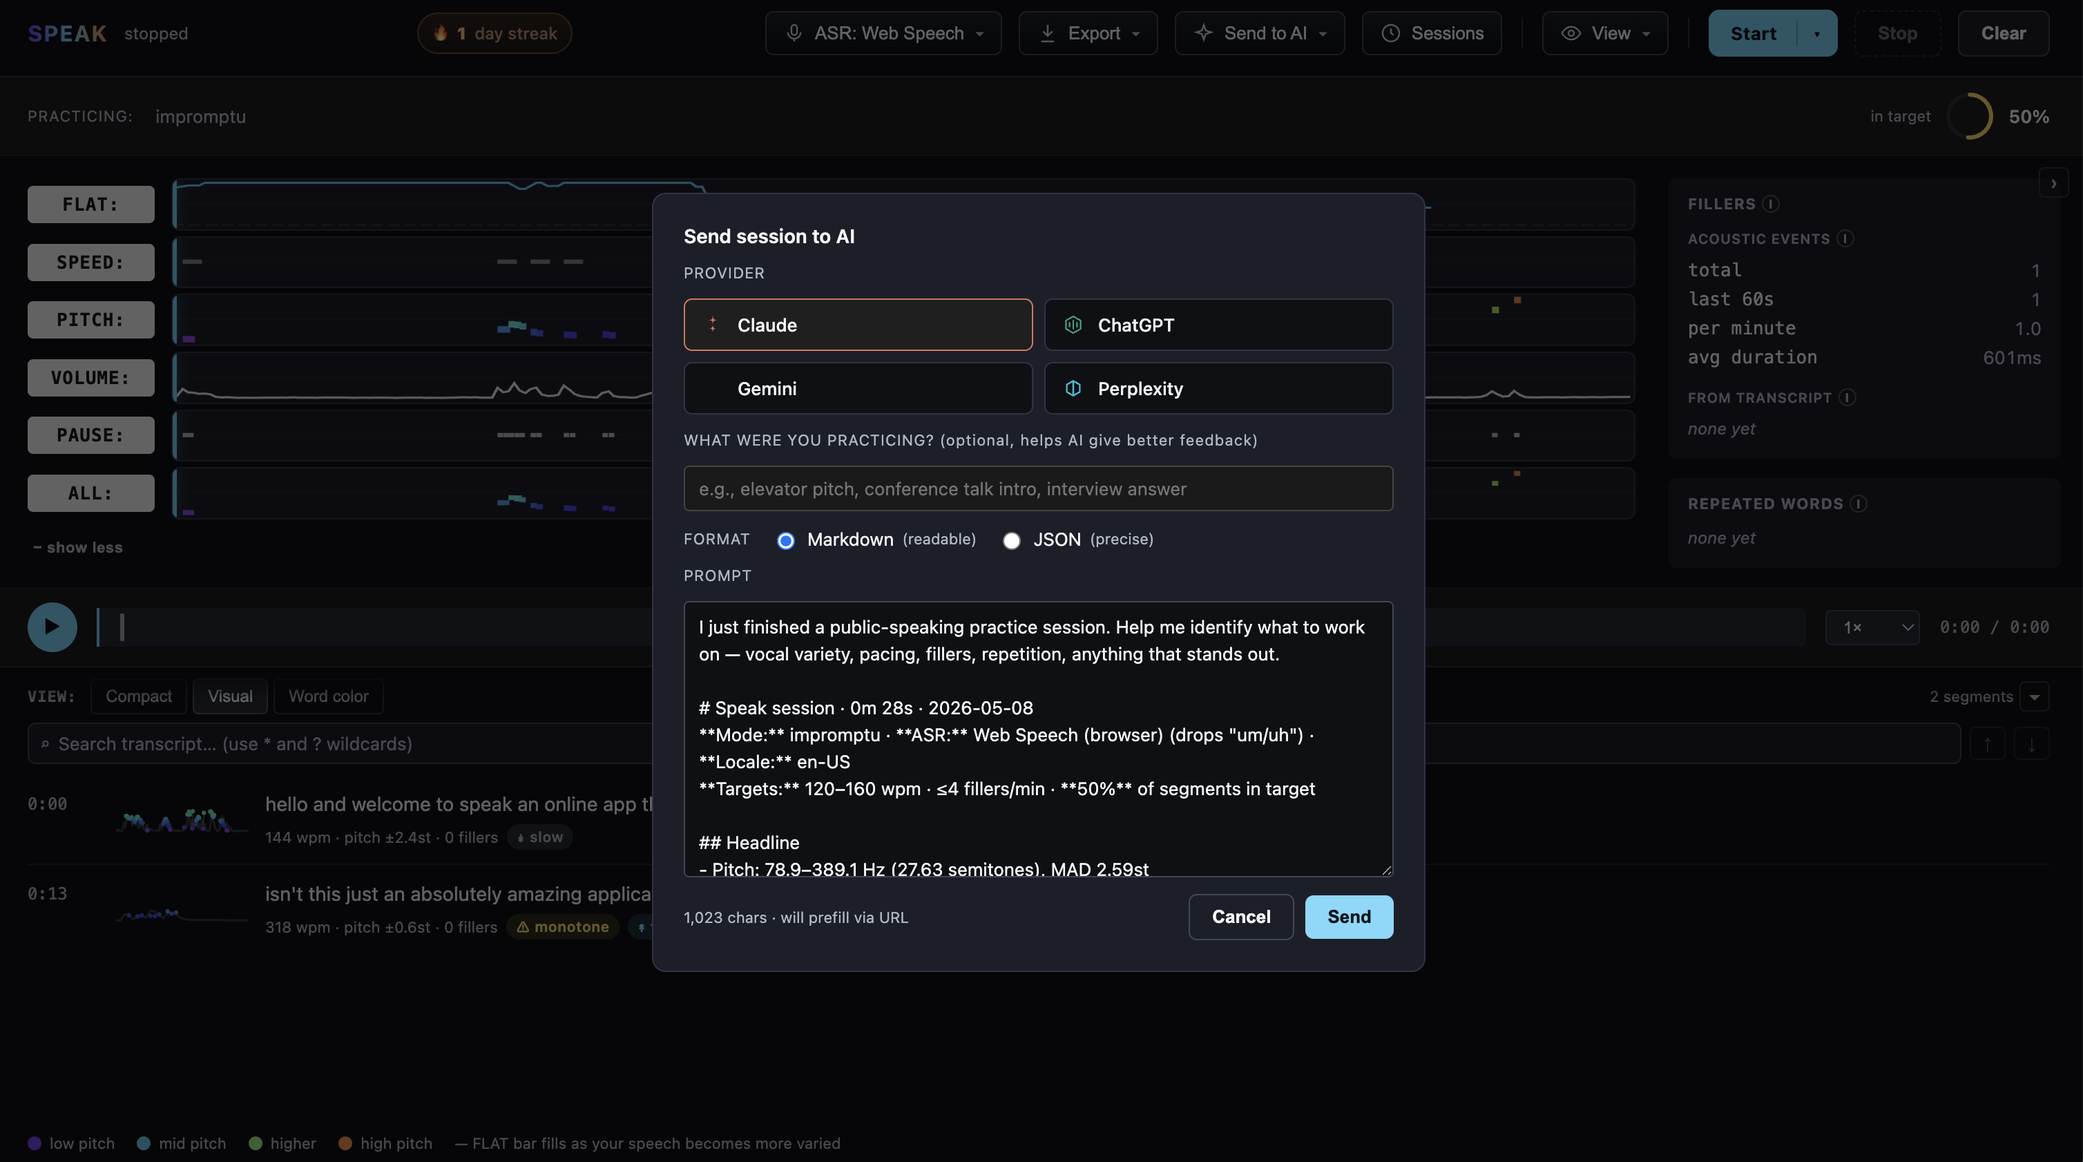
Task: Click the sparkle icon on Send to AI
Action: [x=1203, y=33]
